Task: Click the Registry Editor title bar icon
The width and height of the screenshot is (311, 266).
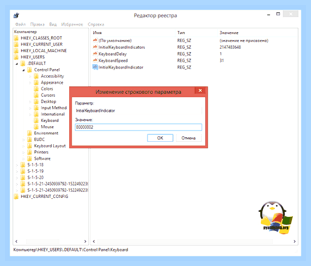Action: [17, 15]
